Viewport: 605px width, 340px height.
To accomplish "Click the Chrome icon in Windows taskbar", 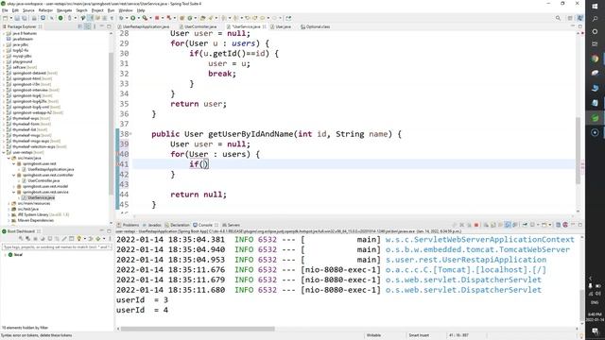I will point(595,59).
